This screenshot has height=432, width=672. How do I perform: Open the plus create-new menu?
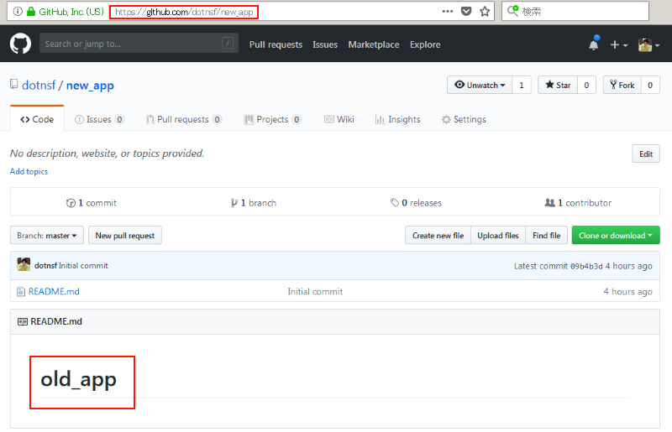pos(618,44)
